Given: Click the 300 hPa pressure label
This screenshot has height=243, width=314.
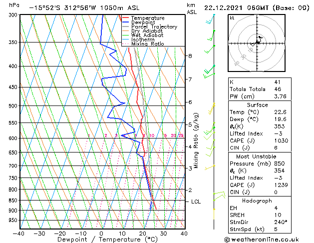Looking at the screenshot, I should pos(14,15).
